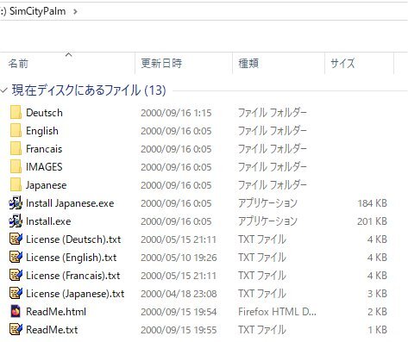Select the file name English

point(42,131)
